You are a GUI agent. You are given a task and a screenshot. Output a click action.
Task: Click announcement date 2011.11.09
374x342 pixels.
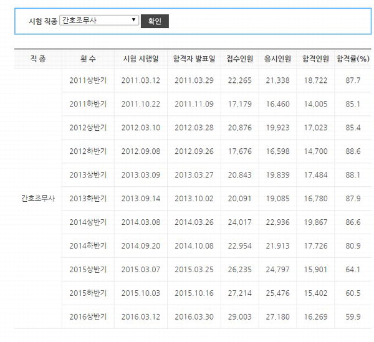tap(194, 104)
